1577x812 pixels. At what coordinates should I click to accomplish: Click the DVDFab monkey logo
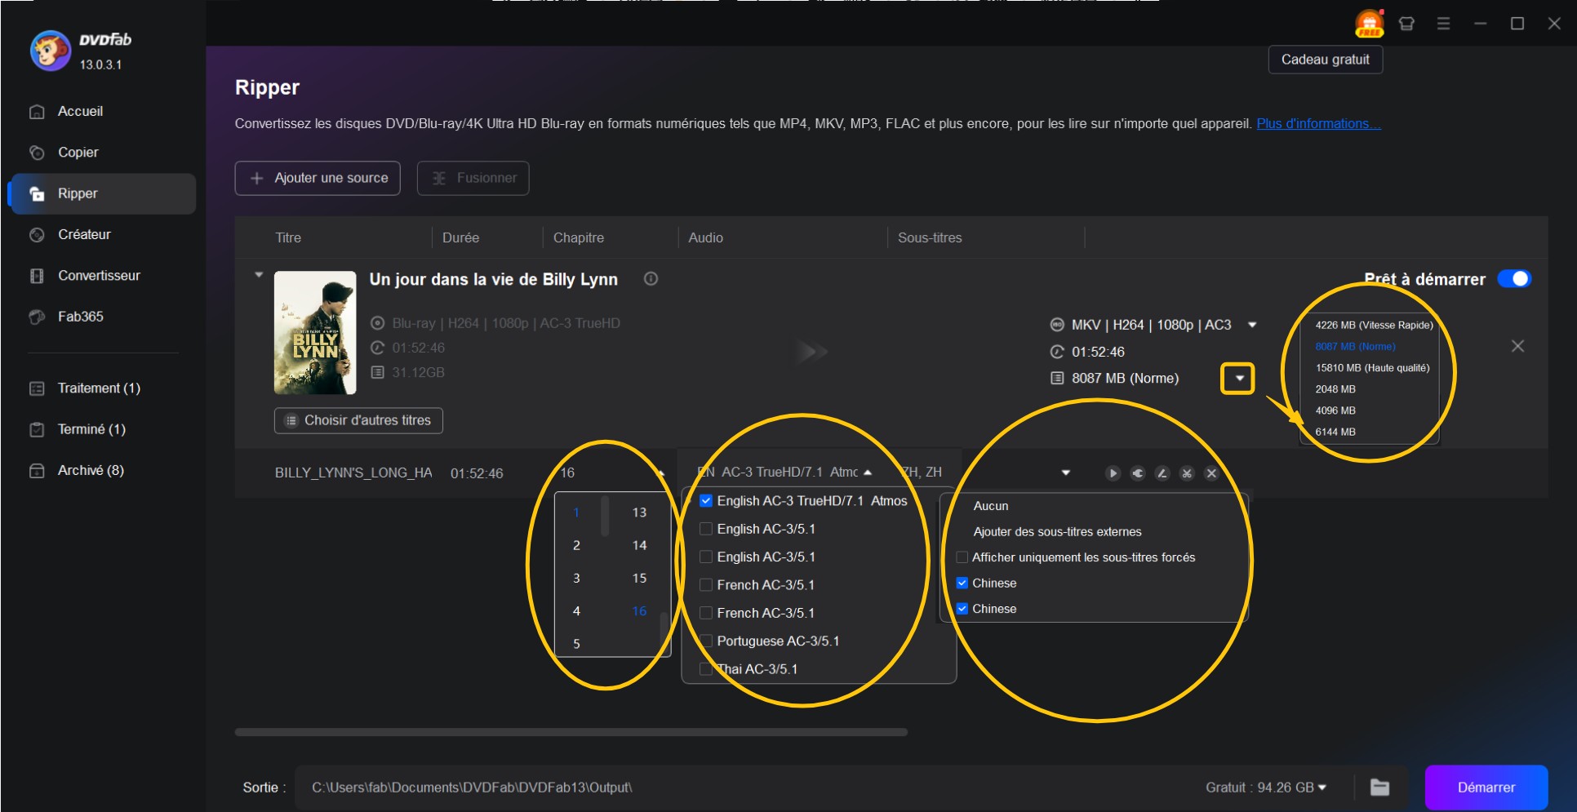tap(51, 51)
